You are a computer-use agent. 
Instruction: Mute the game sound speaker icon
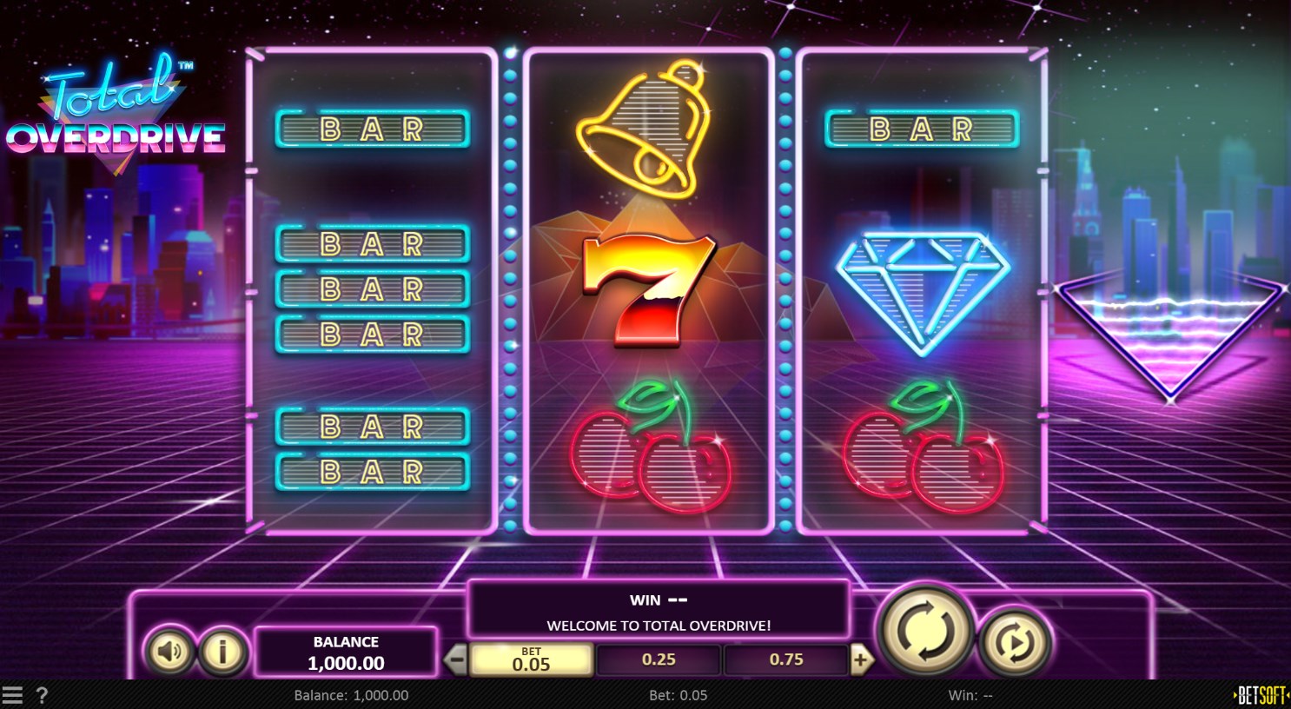[169, 651]
